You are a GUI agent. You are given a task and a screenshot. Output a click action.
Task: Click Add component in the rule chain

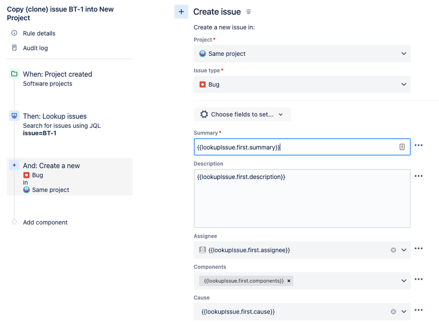(45, 222)
